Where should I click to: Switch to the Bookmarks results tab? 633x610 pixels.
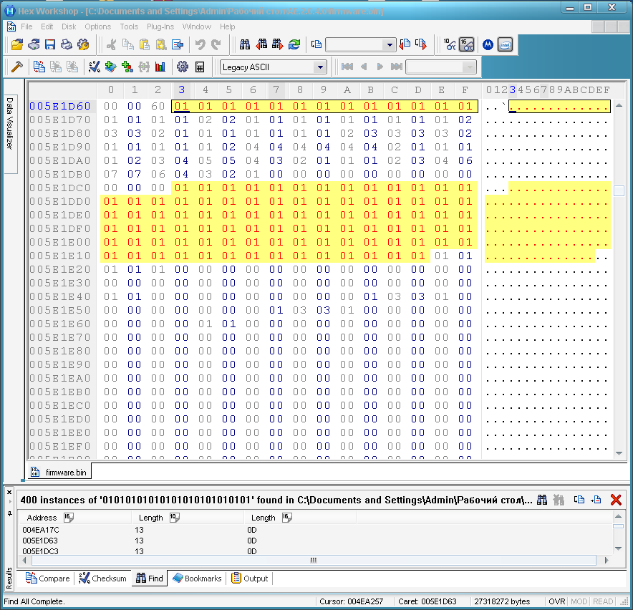[x=198, y=578]
